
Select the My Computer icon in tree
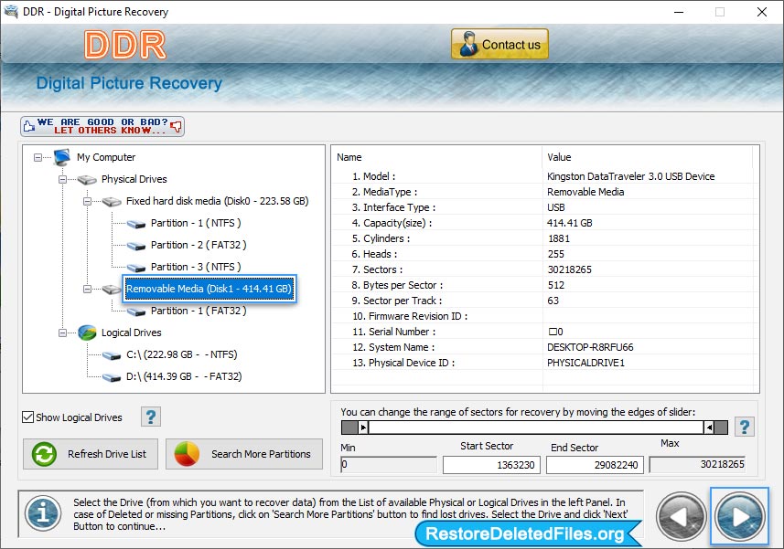coord(62,157)
